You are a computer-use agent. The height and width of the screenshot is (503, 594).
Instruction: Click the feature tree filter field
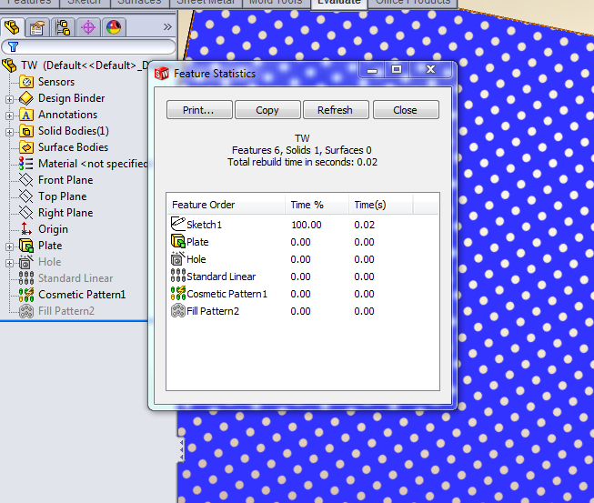click(x=91, y=47)
